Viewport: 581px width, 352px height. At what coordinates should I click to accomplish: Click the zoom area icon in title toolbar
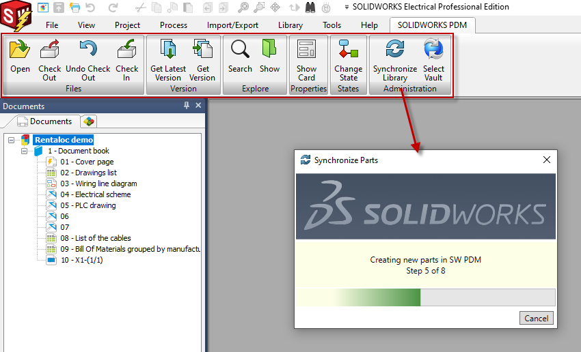click(259, 8)
